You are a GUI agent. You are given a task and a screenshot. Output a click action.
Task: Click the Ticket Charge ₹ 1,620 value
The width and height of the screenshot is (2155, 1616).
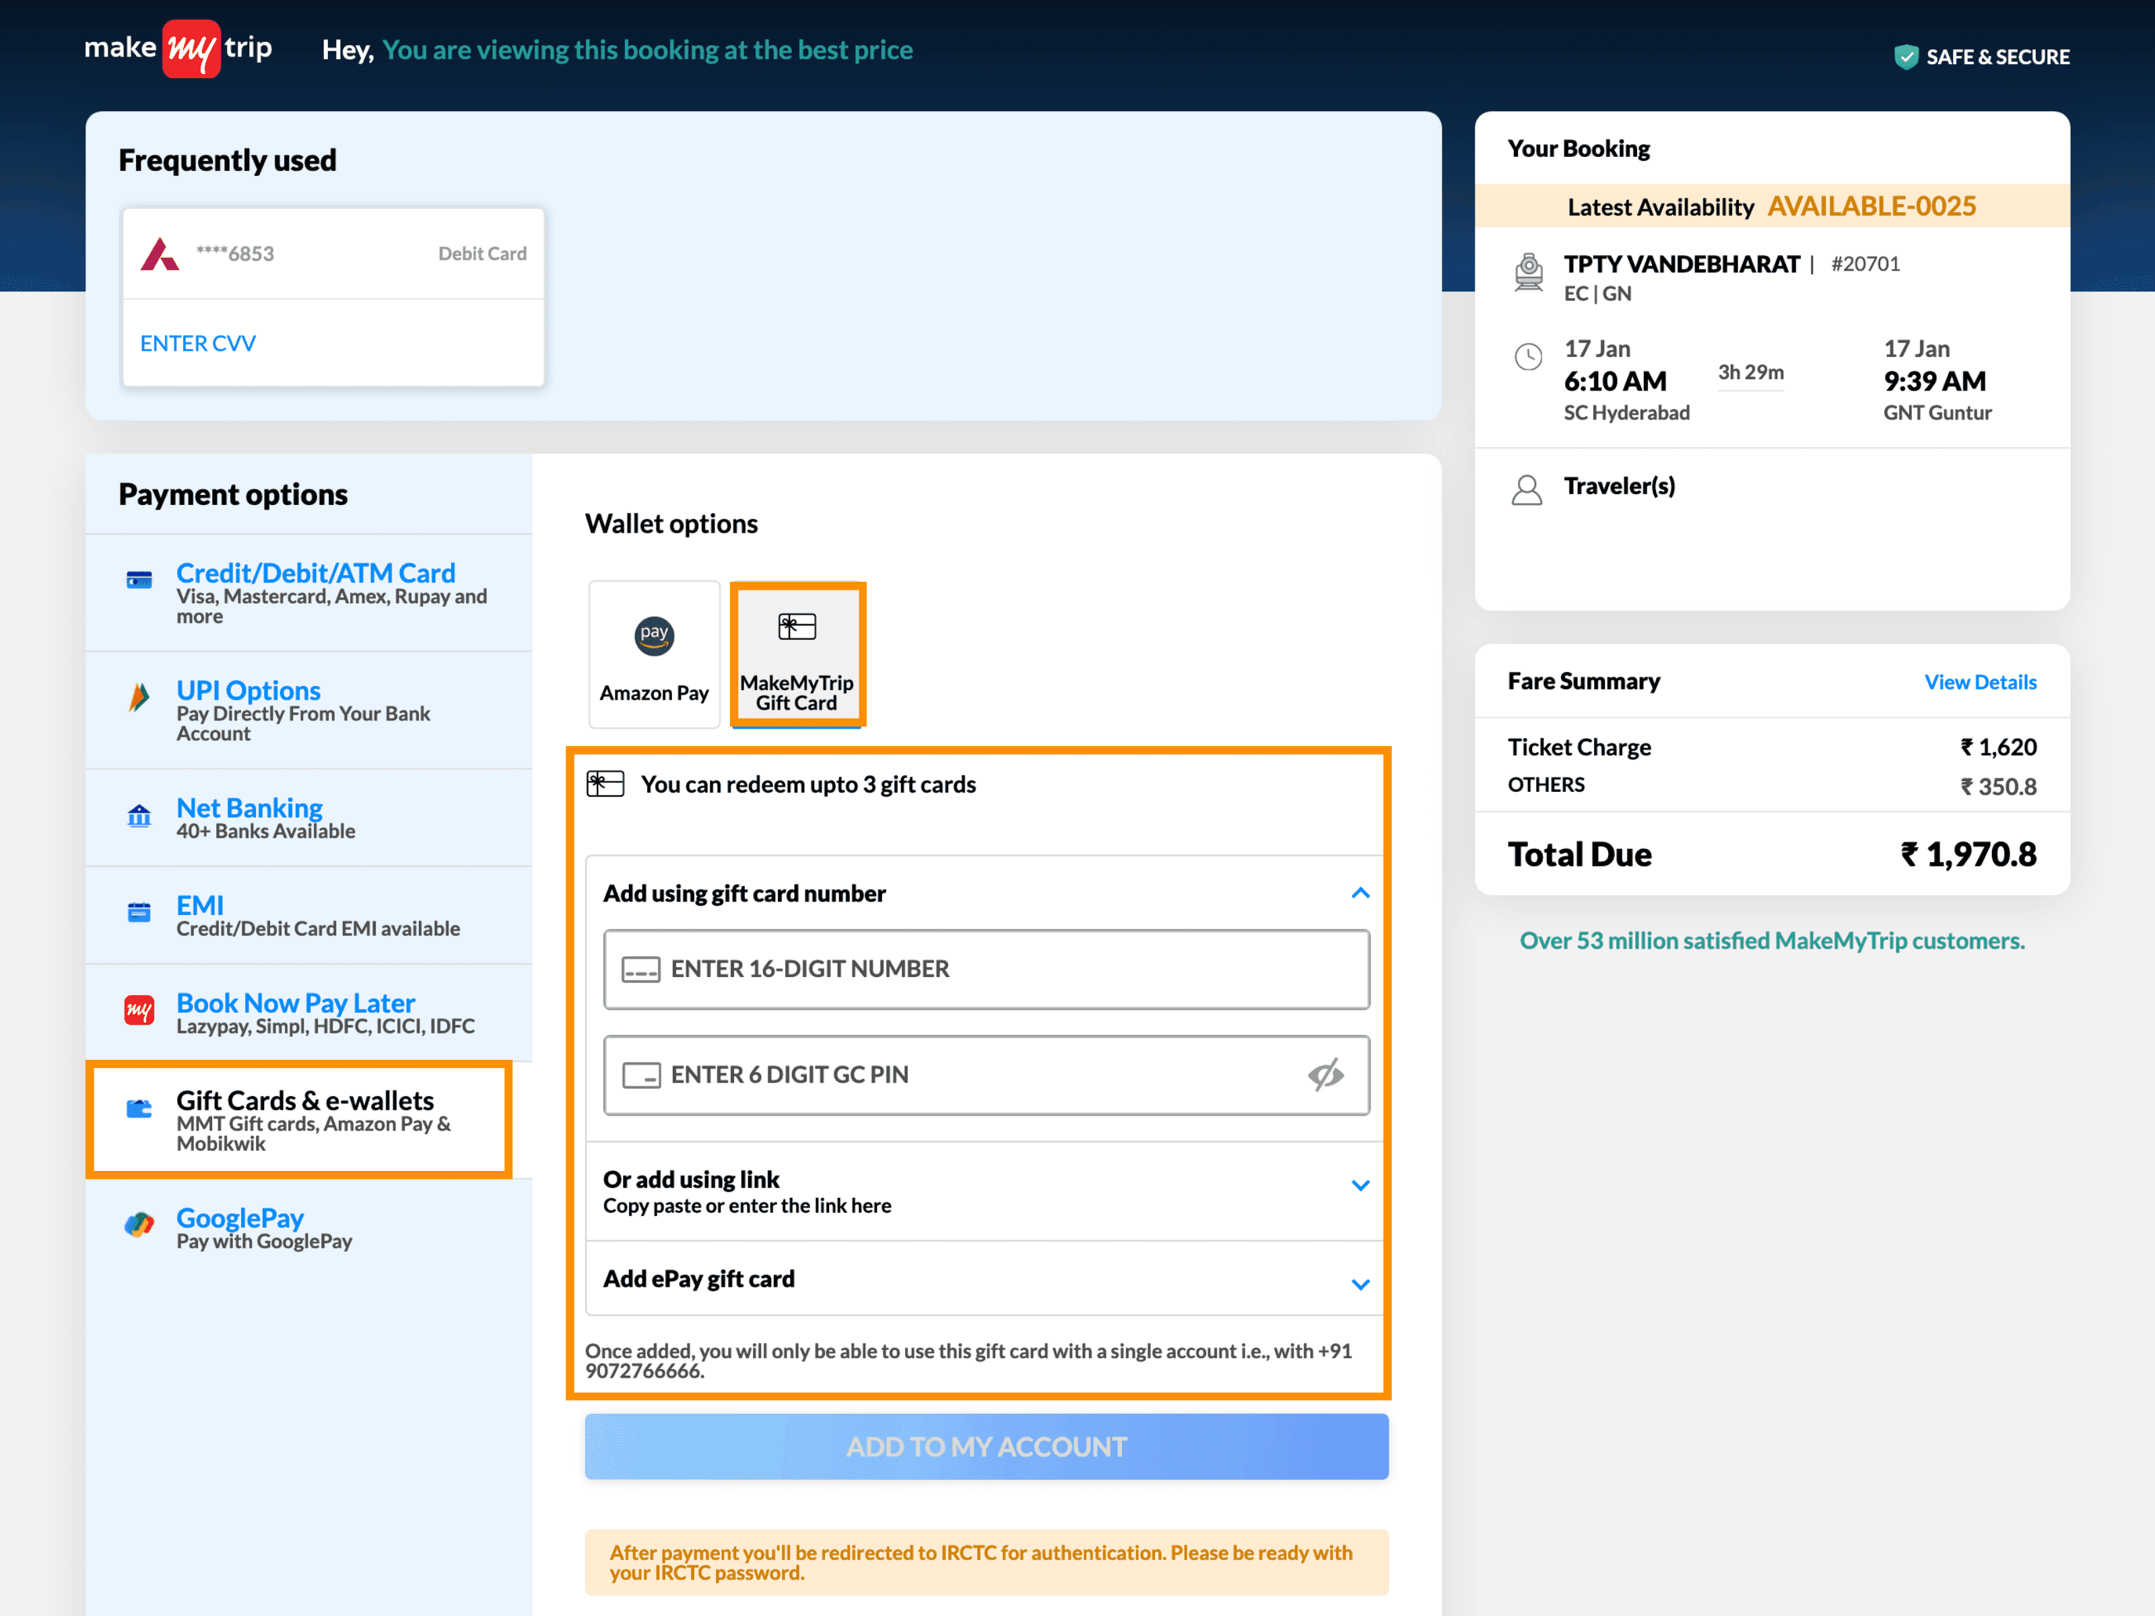tap(1998, 747)
